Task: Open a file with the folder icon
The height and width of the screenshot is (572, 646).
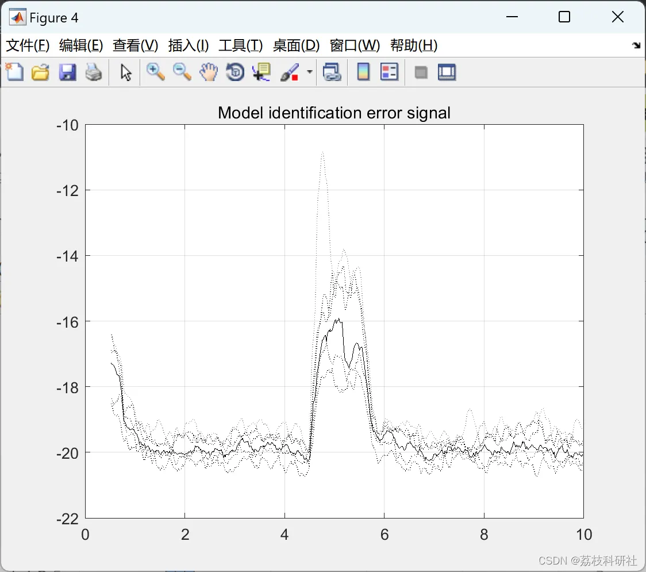Action: 40,72
